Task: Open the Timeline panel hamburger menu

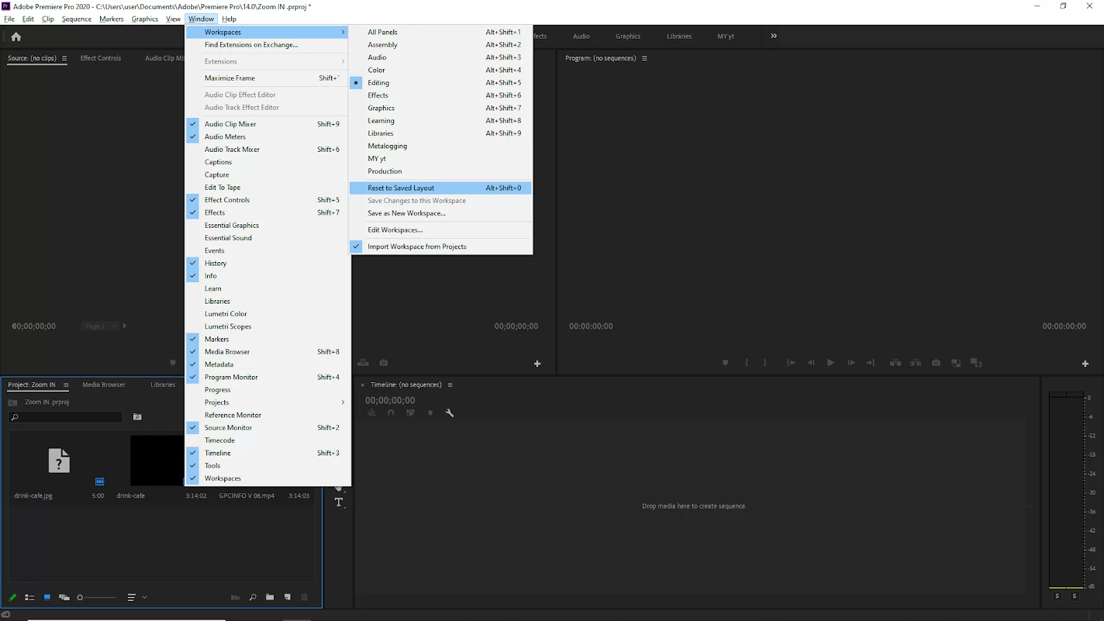Action: coord(450,385)
